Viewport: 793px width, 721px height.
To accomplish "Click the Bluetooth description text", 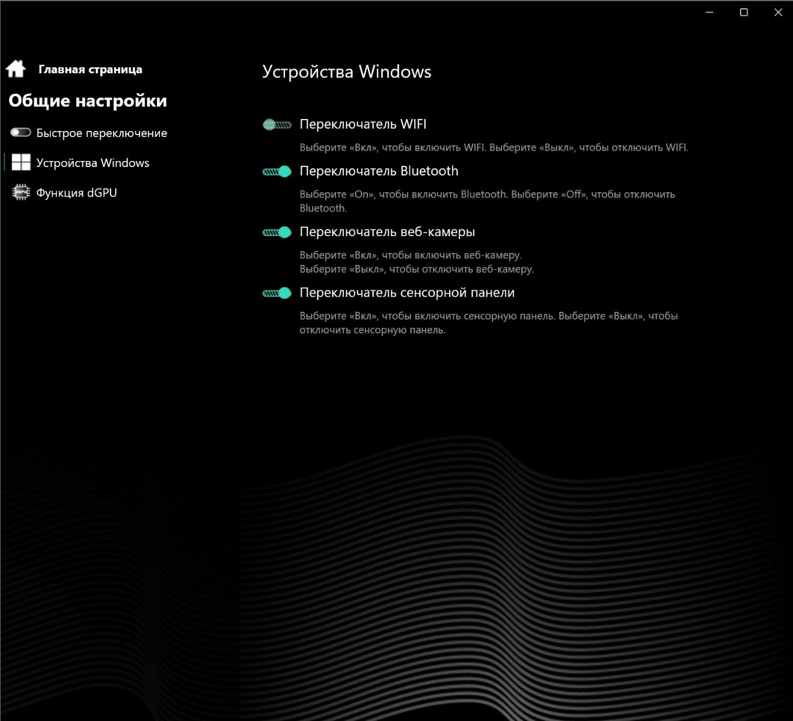I will 488,201.
